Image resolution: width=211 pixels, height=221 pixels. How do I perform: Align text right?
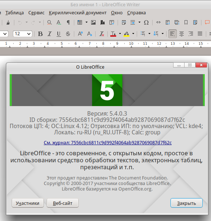tap(191, 34)
